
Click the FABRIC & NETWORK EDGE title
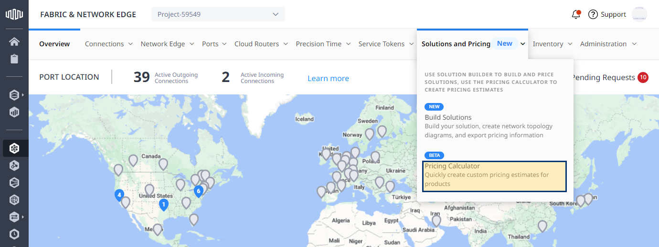tap(88, 14)
